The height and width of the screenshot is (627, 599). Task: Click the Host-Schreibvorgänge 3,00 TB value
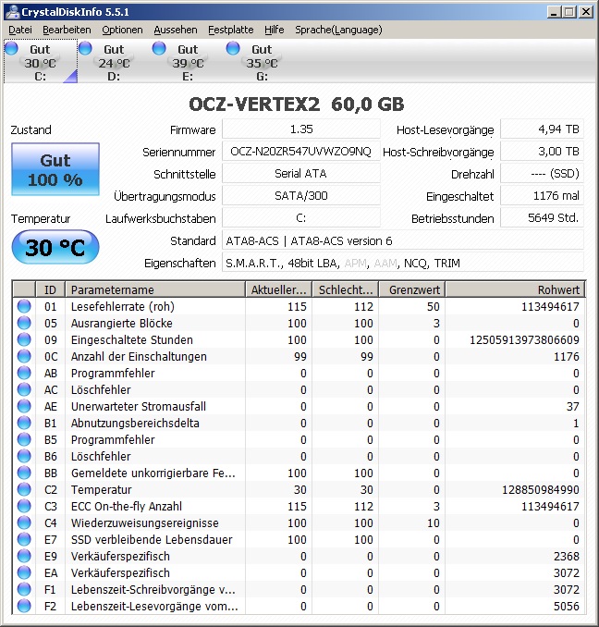(x=543, y=152)
